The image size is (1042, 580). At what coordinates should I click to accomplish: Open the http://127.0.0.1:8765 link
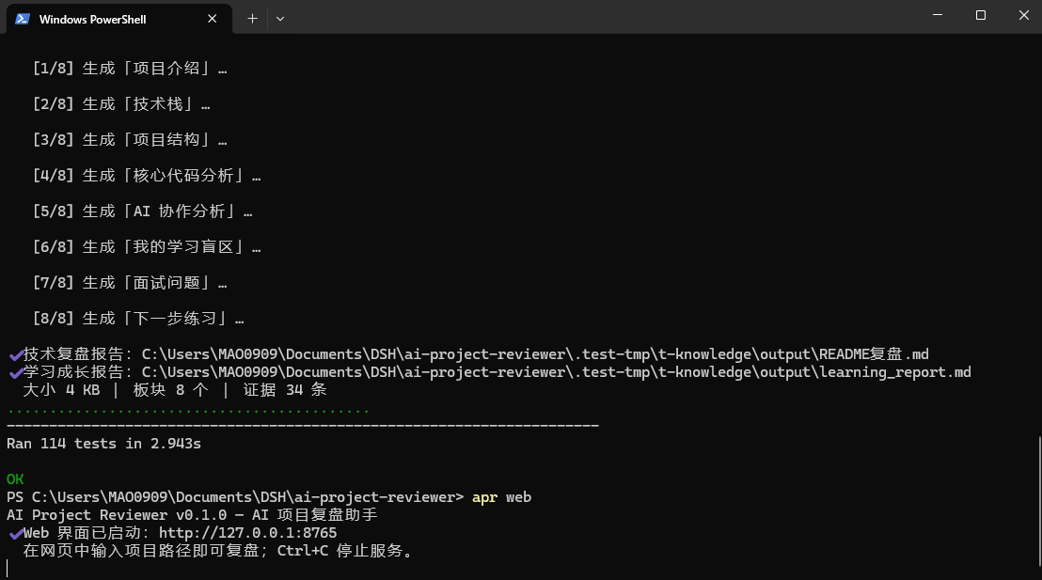tap(248, 533)
